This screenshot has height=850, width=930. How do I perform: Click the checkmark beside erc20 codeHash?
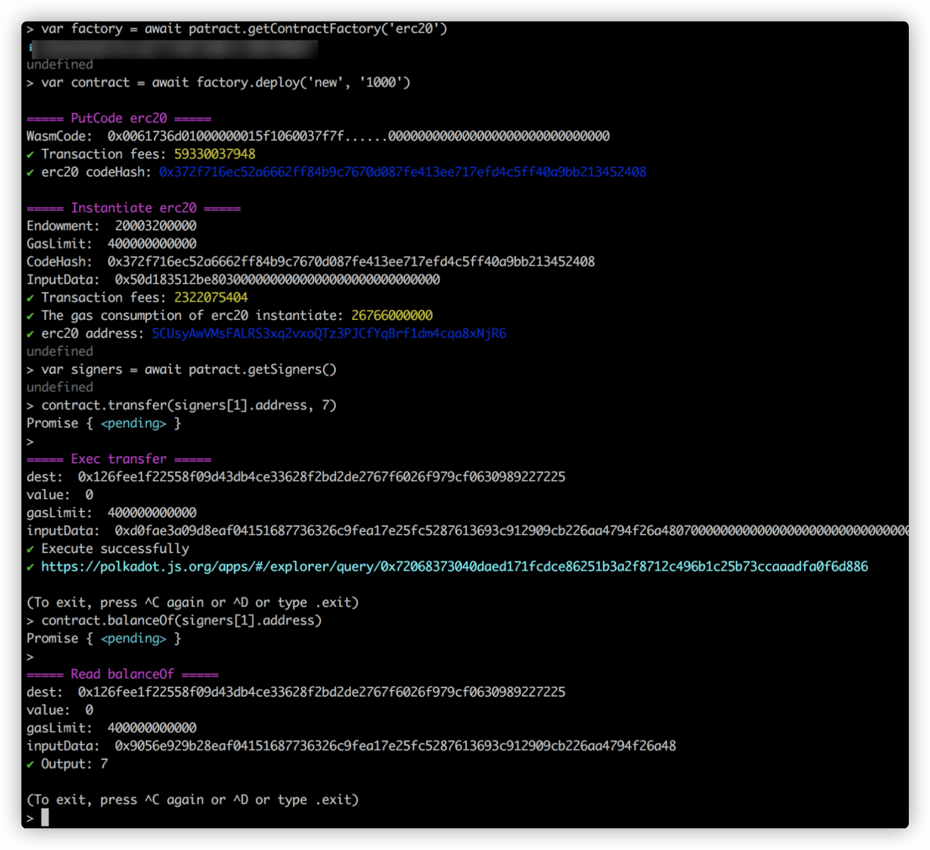pos(30,173)
